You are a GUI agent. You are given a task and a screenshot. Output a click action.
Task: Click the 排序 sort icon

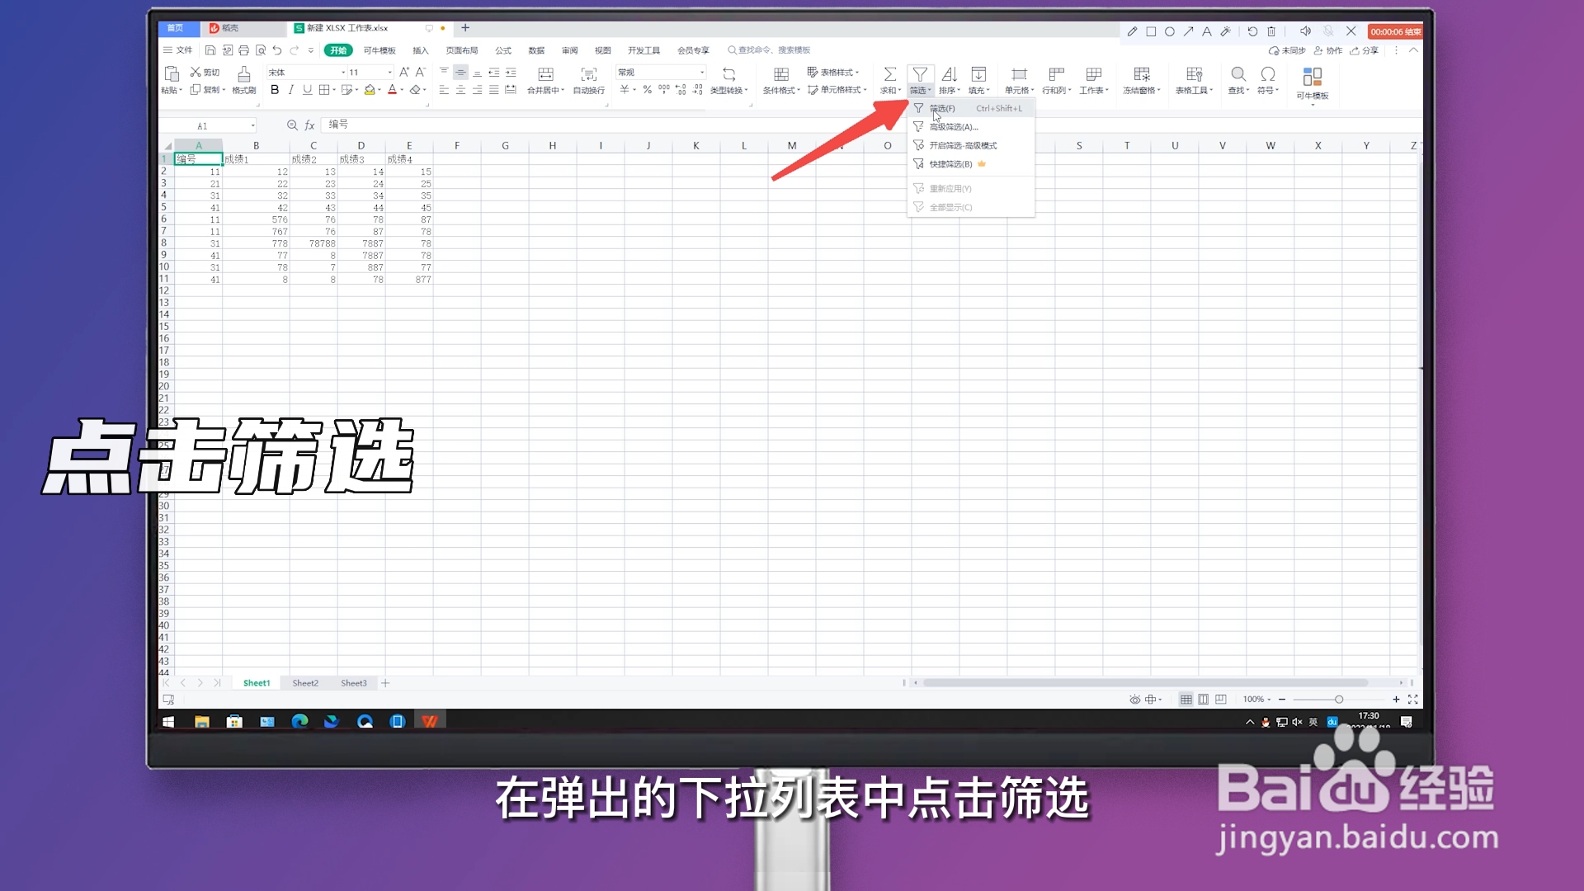[949, 74]
